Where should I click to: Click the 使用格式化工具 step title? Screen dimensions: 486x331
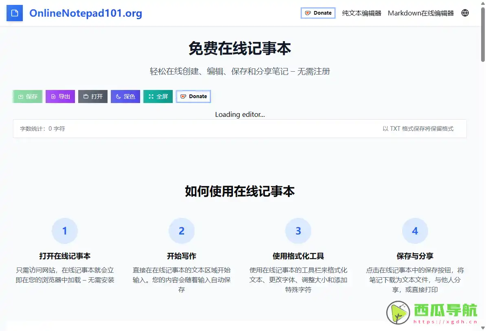(x=298, y=256)
